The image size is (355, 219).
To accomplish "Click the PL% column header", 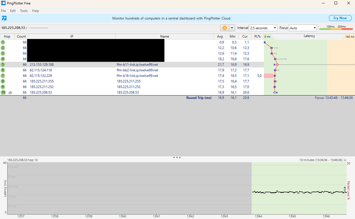I will point(257,37).
